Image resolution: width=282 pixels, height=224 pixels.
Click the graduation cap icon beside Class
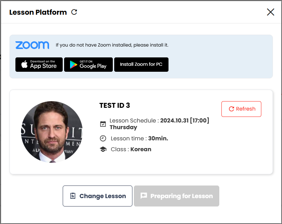coord(103,149)
